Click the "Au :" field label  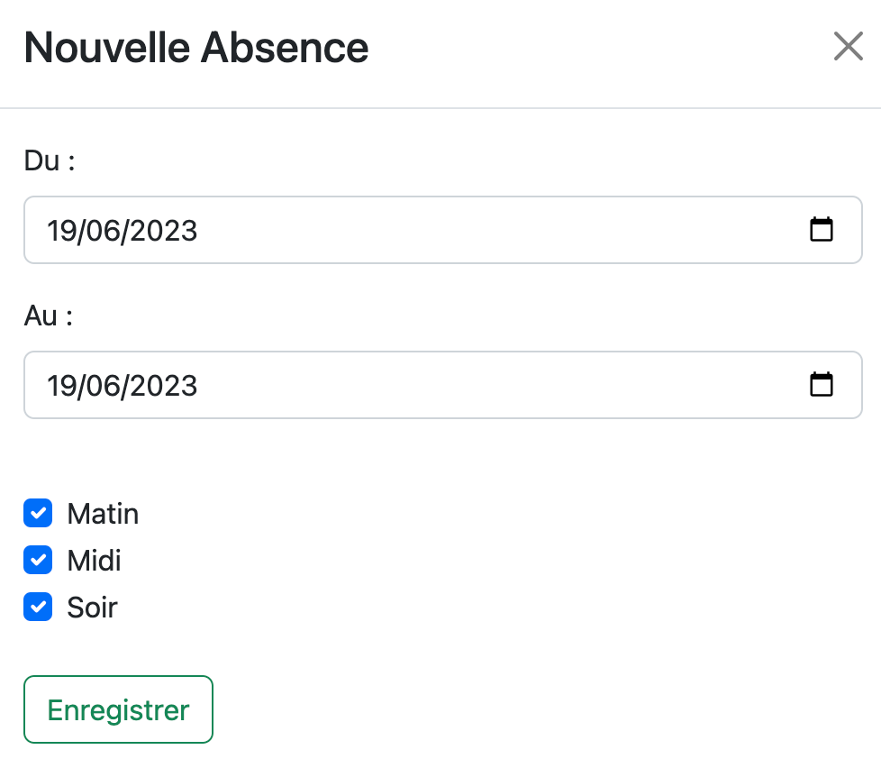tap(48, 316)
